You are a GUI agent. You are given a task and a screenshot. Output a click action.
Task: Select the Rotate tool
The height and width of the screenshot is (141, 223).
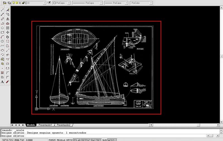8,37
